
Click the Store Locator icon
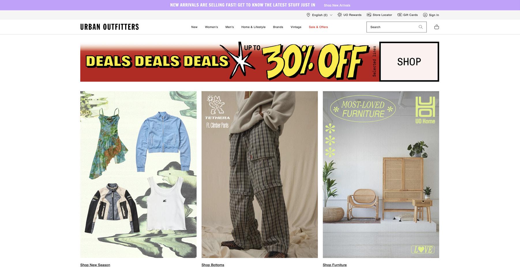[x=369, y=15]
